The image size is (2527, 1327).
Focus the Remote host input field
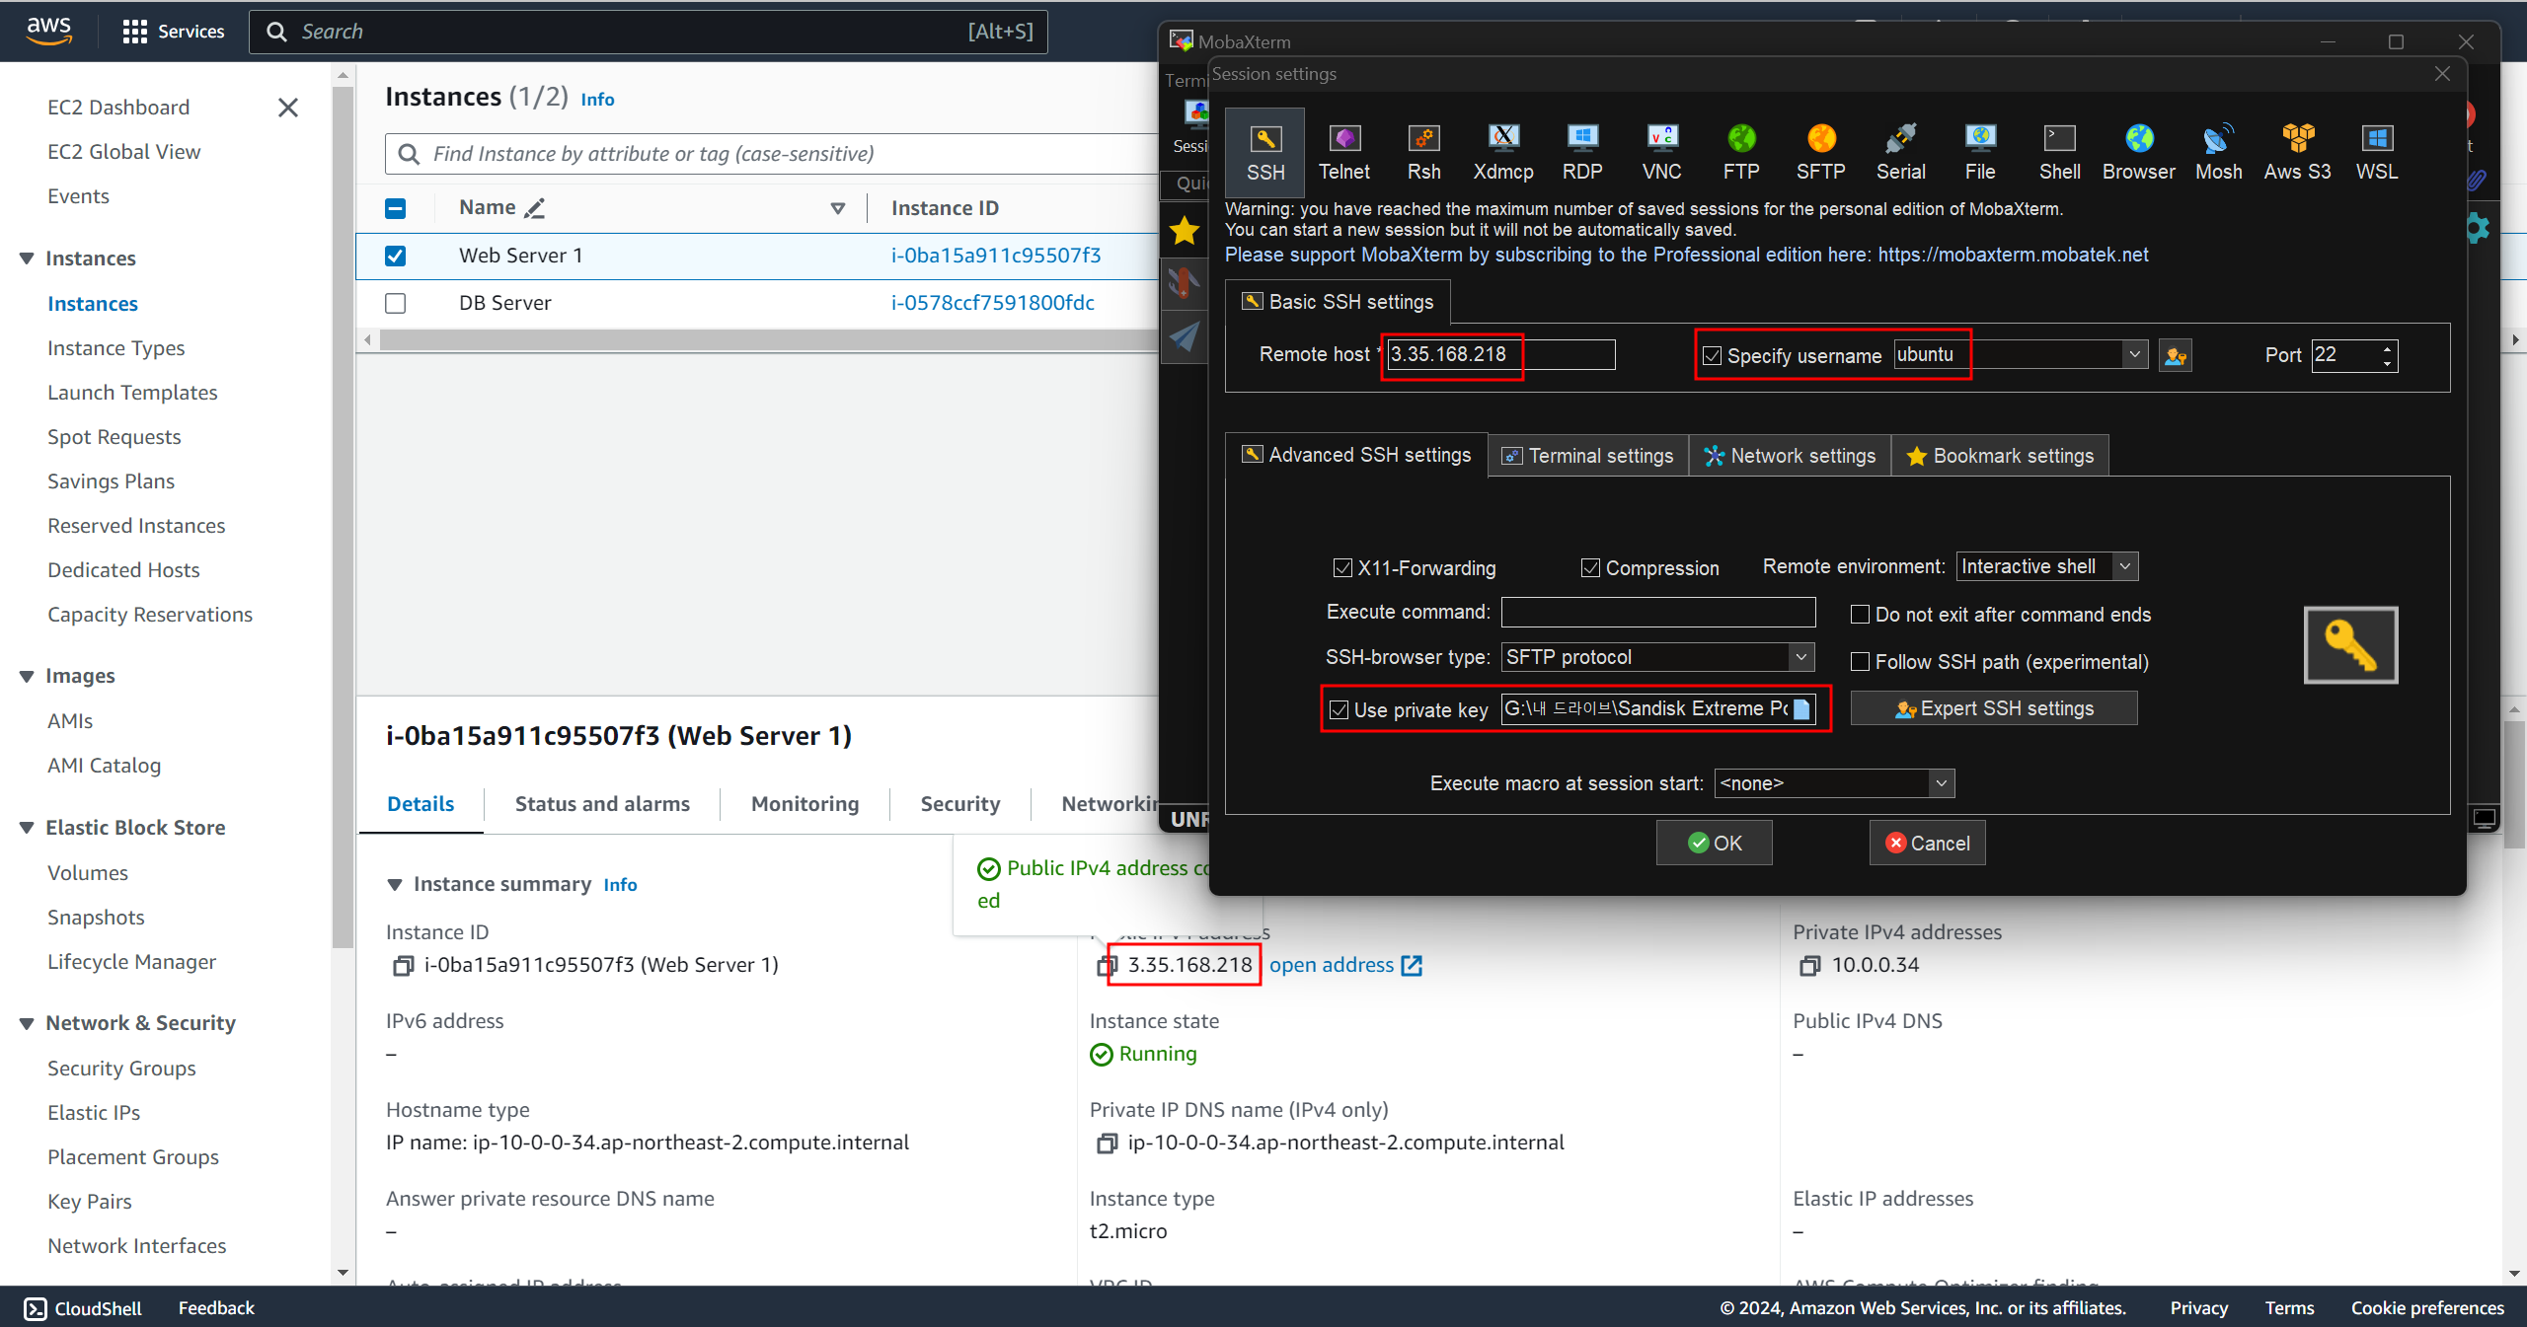coord(1500,354)
